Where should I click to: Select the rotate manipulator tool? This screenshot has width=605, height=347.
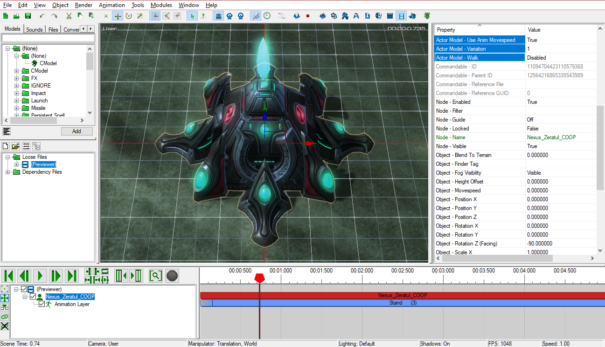point(129,16)
